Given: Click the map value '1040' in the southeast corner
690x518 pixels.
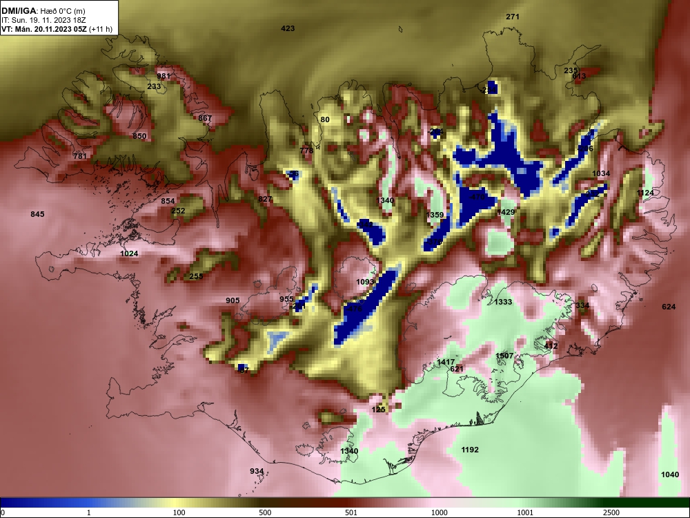Looking at the screenshot, I should tap(670, 474).
